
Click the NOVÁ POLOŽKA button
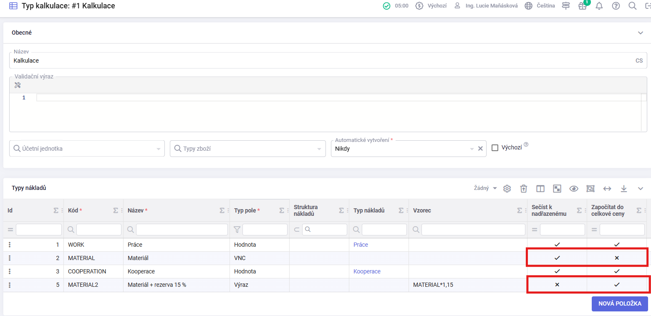(x=620, y=303)
